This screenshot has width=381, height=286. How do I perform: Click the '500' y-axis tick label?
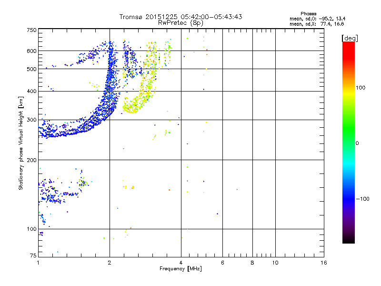point(31,69)
